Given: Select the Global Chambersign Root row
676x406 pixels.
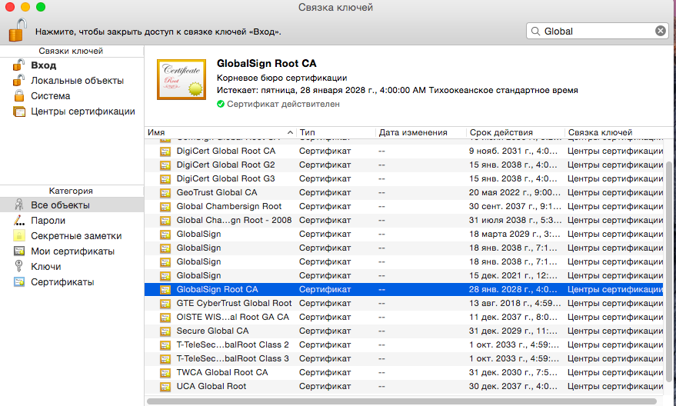Looking at the screenshot, I should coord(404,206).
